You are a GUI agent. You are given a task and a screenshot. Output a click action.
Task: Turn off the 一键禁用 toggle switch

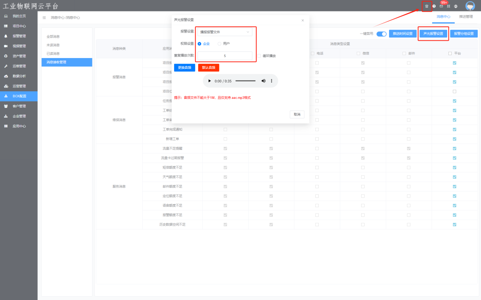point(381,34)
